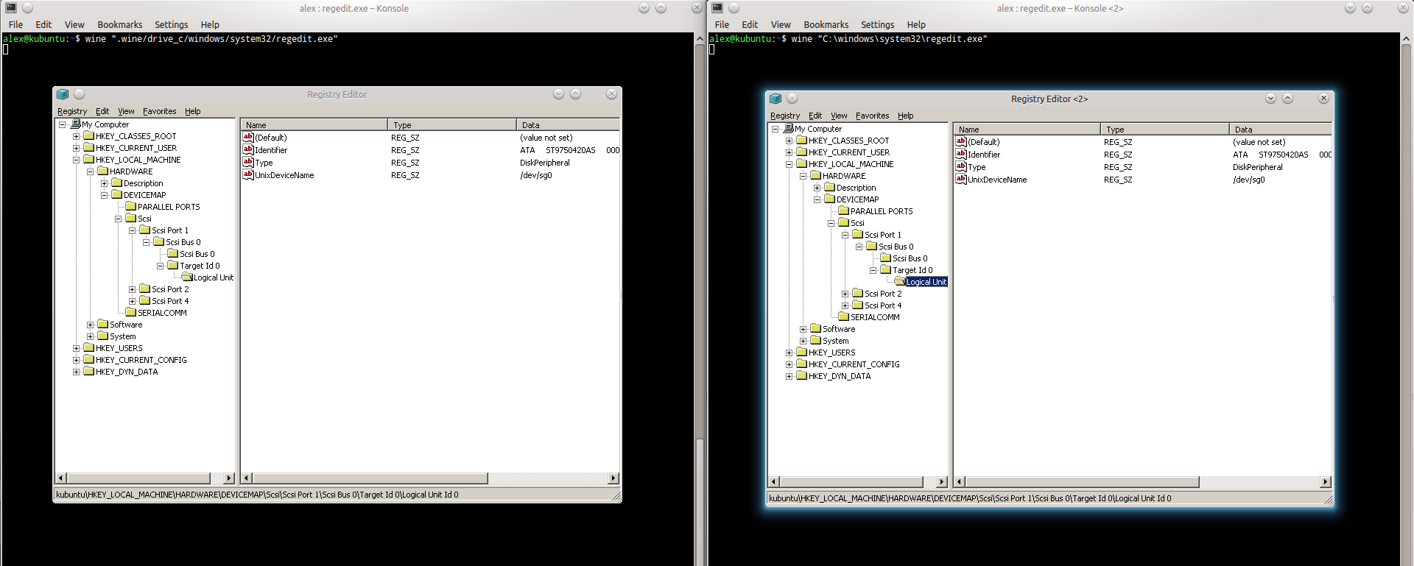Click /dev/sg0 data value in Registry Editor
1414x566 pixels.
tap(536, 175)
